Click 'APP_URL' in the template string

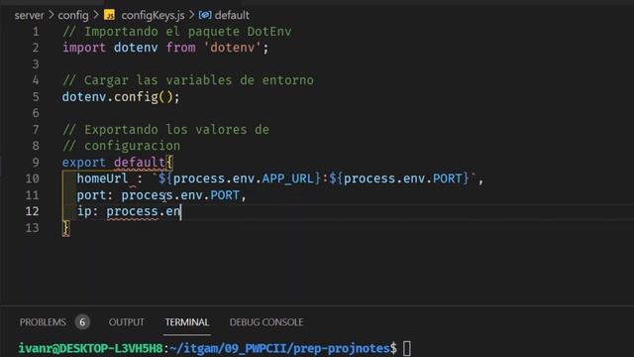tap(287, 178)
